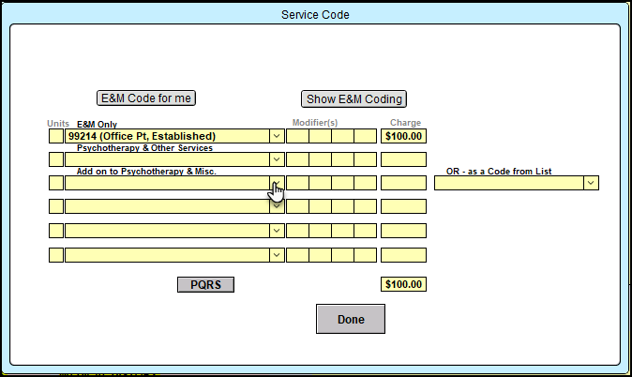Click the E&M Code for me button
This screenshot has width=632, height=377.
[146, 98]
